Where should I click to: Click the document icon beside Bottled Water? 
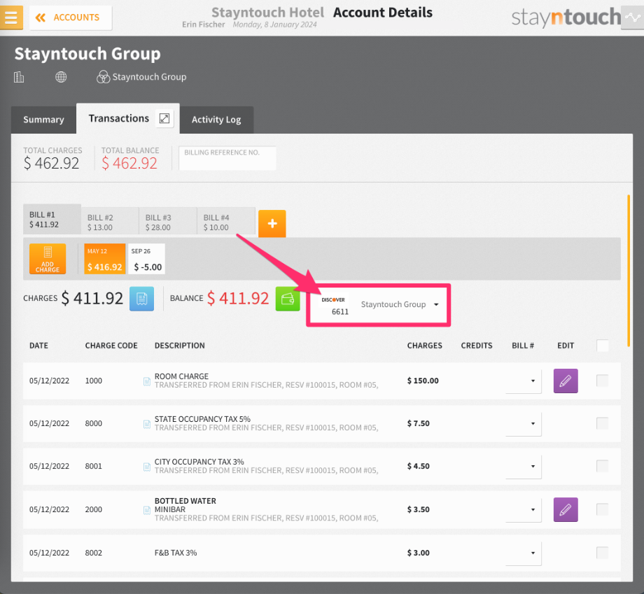[146, 510]
